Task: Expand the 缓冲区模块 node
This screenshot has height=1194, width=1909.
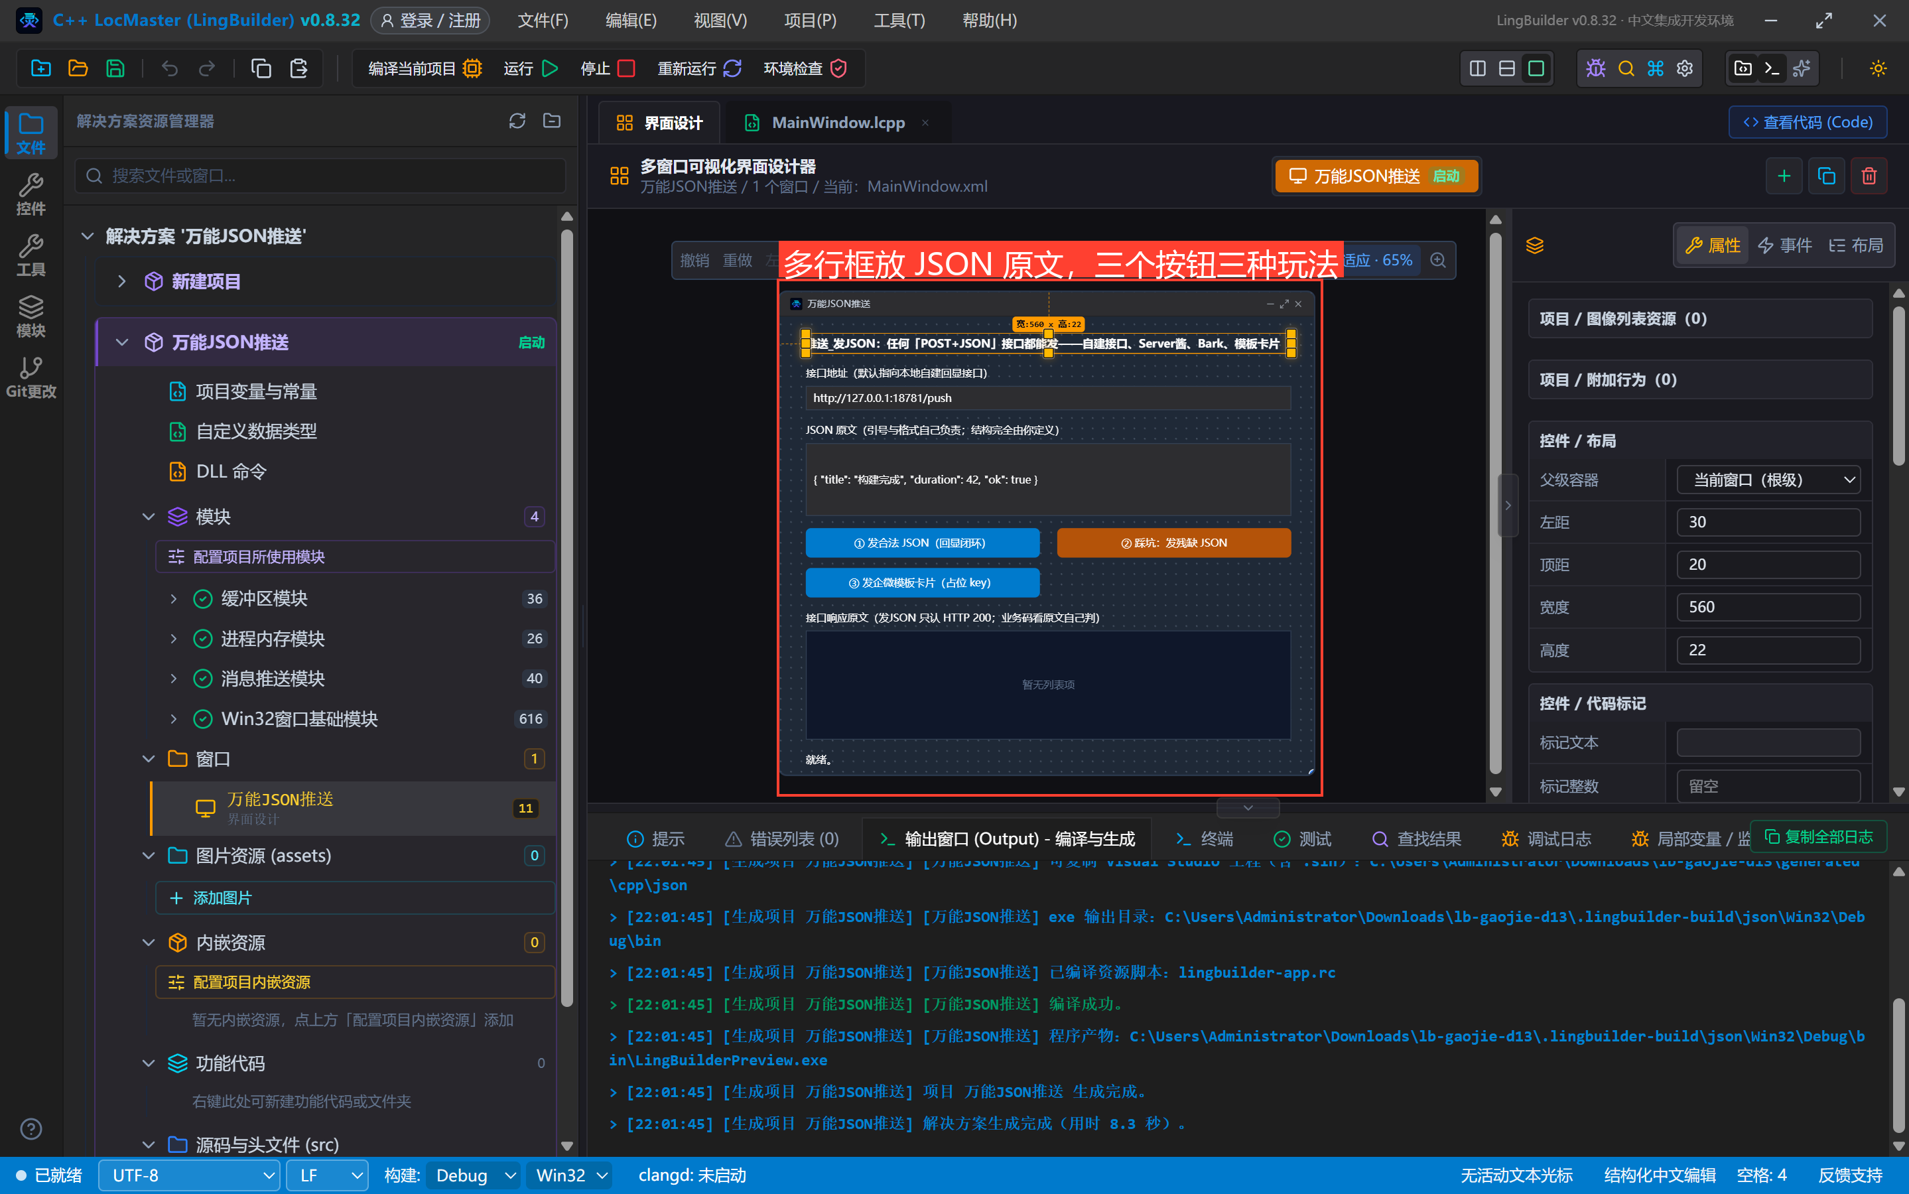Action: click(174, 598)
